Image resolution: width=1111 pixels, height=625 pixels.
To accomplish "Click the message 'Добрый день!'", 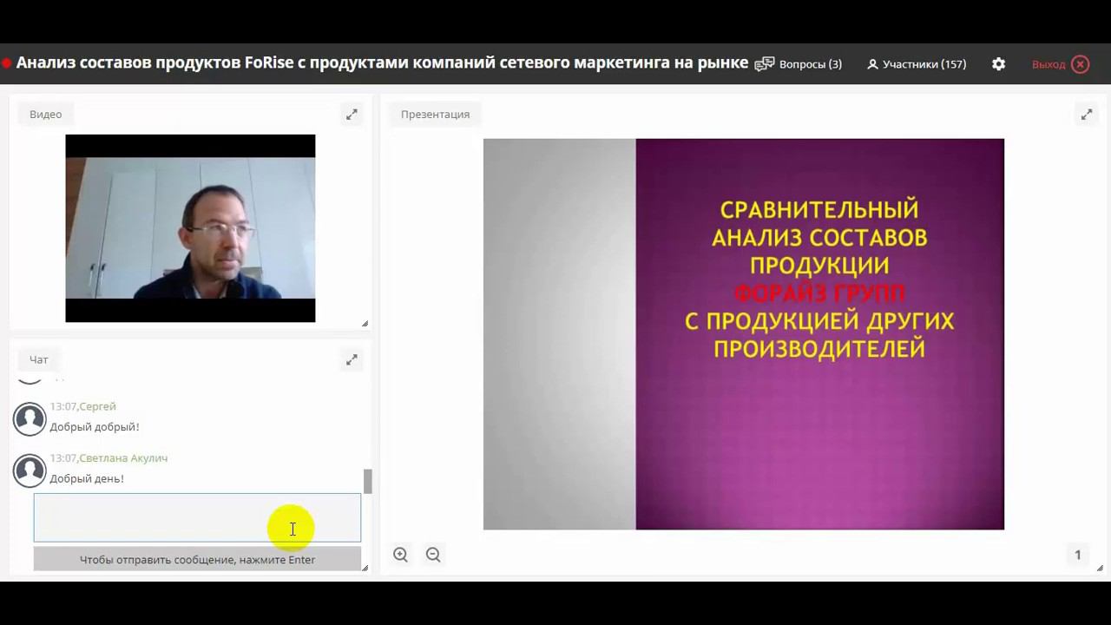I will click(87, 478).
